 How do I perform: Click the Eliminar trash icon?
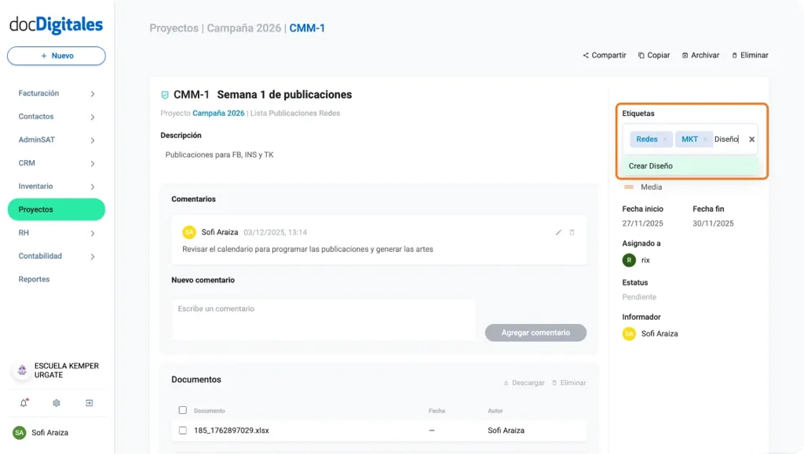tap(733, 55)
